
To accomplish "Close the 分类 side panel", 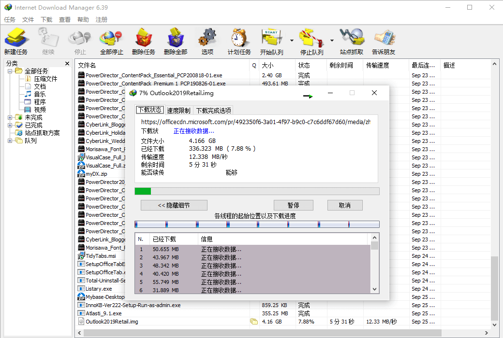I will [67, 63].
